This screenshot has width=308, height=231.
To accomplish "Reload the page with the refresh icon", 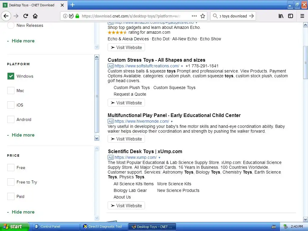I will [x=26, y=16].
